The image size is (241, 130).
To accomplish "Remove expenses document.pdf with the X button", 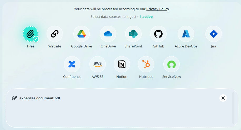I will [x=223, y=98].
